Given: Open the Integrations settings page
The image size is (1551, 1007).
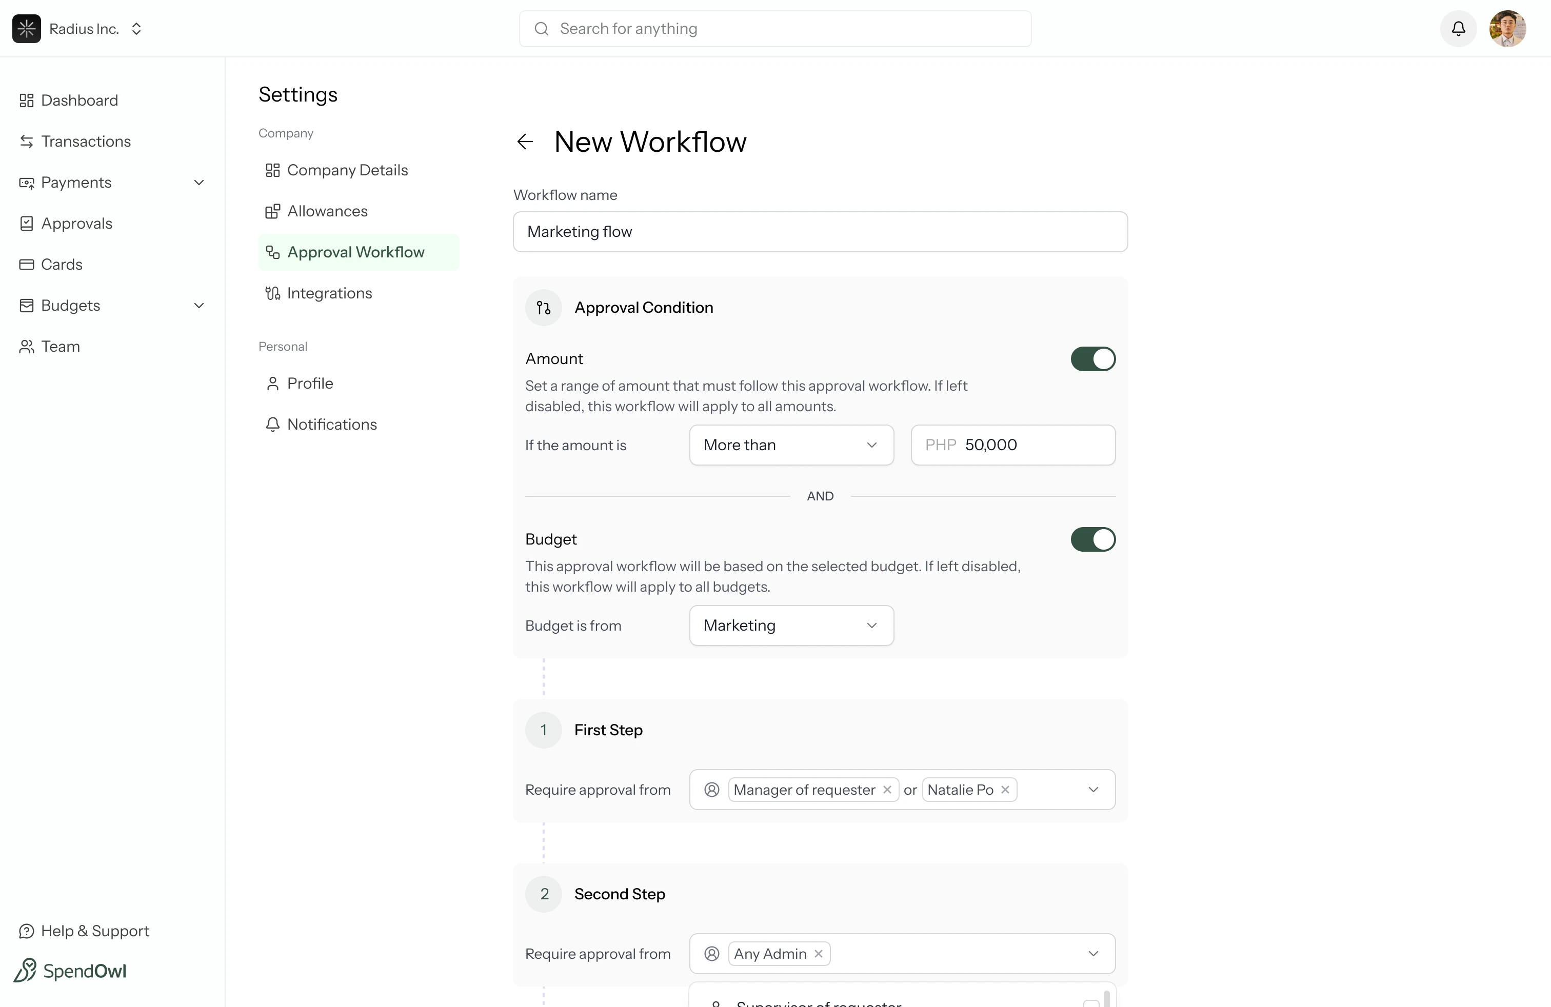Looking at the screenshot, I should point(328,293).
